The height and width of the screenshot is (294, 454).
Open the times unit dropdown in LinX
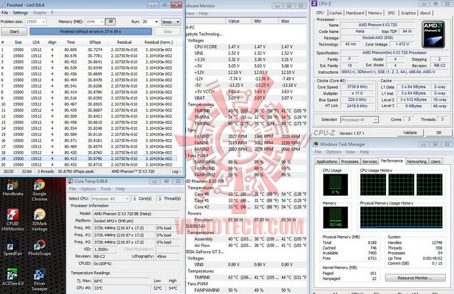click(x=171, y=21)
